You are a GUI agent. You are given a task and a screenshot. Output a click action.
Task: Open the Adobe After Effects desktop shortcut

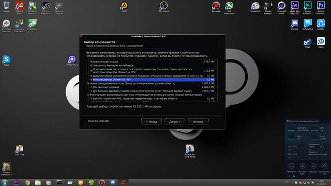click(x=294, y=8)
